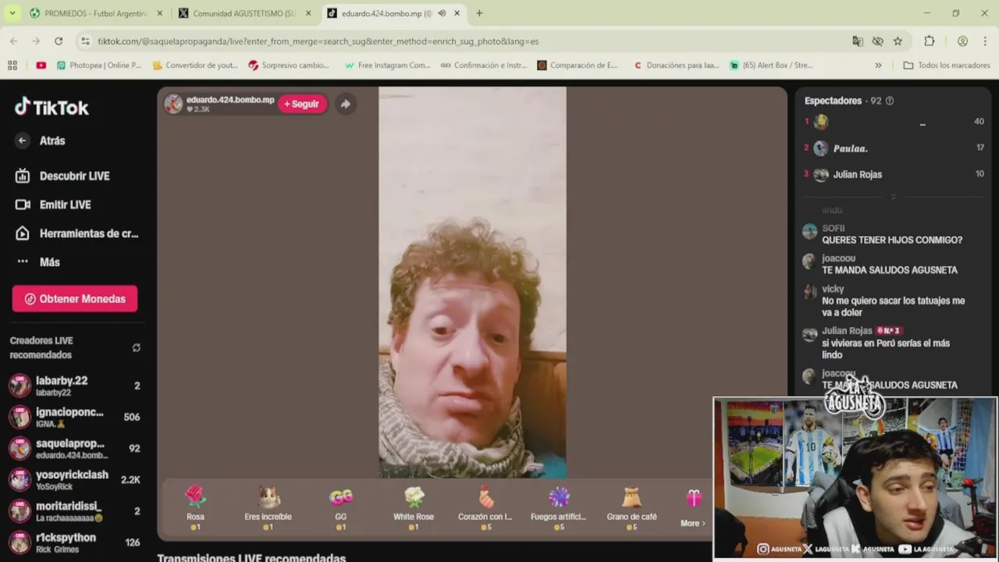Open r1ckspython live channel
The image size is (999, 562).
(74, 542)
